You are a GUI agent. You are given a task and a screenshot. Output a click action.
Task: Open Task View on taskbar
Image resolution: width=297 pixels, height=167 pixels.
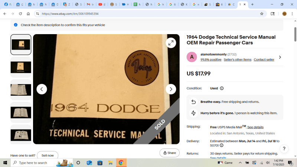point(78,163)
